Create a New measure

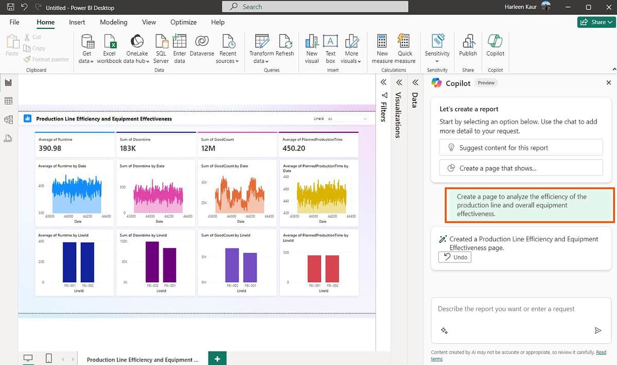click(381, 49)
